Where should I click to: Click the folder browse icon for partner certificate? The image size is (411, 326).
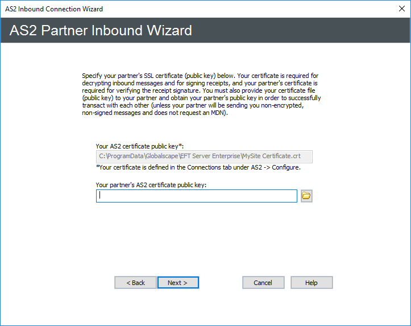point(306,196)
